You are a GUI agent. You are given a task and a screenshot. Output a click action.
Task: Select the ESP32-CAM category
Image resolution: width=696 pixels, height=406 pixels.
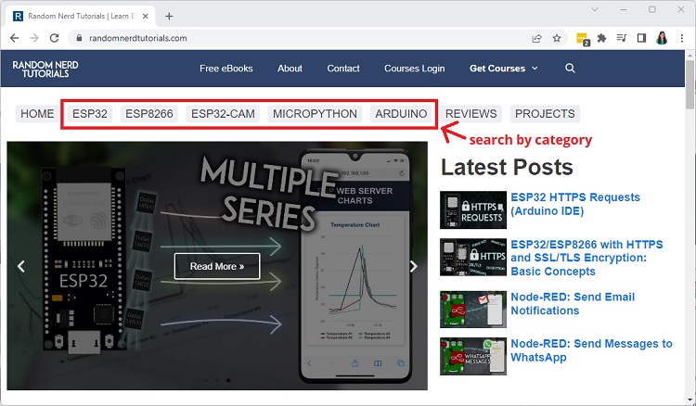[x=223, y=114]
